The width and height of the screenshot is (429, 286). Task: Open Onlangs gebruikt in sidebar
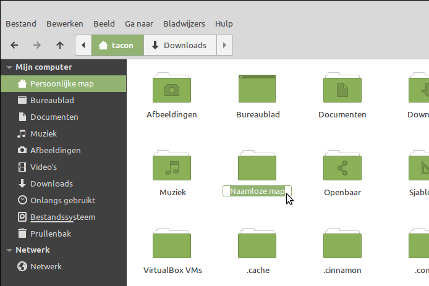pos(62,200)
